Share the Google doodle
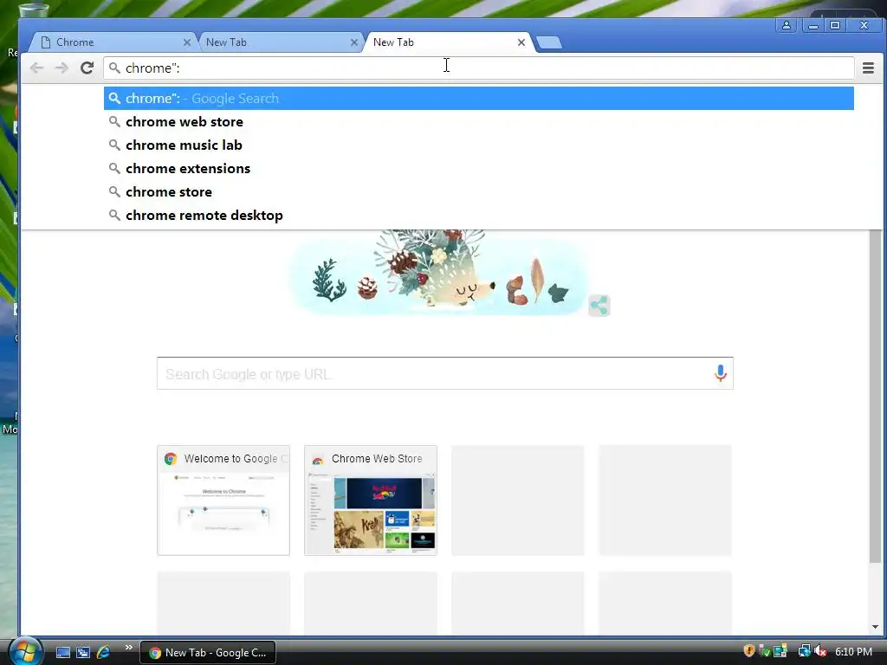Screen dimensions: 887x665 coord(599,306)
